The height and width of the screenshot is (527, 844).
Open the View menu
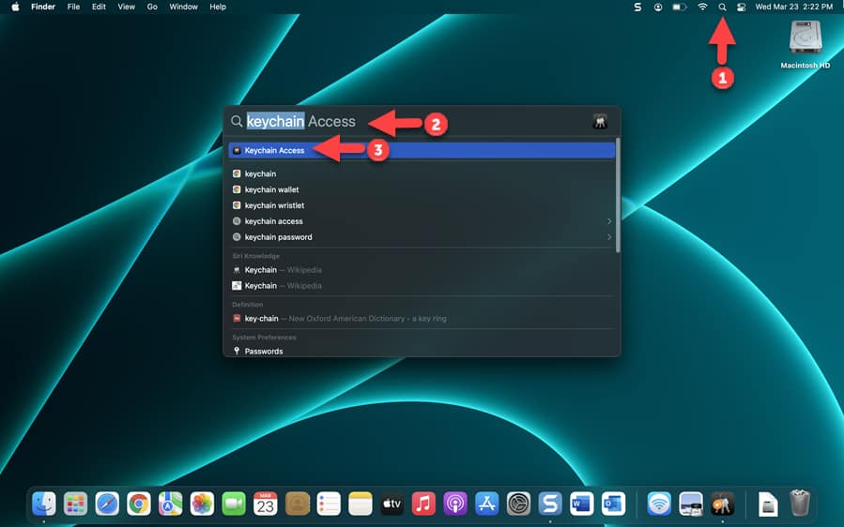click(126, 7)
